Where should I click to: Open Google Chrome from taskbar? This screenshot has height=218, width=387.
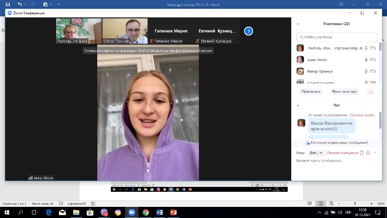click(146, 213)
